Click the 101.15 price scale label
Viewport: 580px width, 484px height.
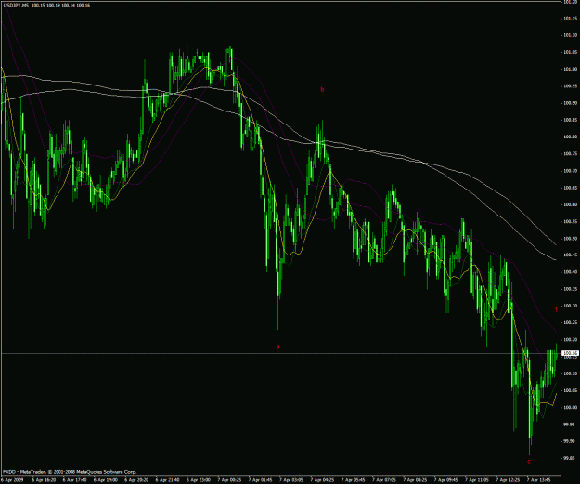point(570,19)
